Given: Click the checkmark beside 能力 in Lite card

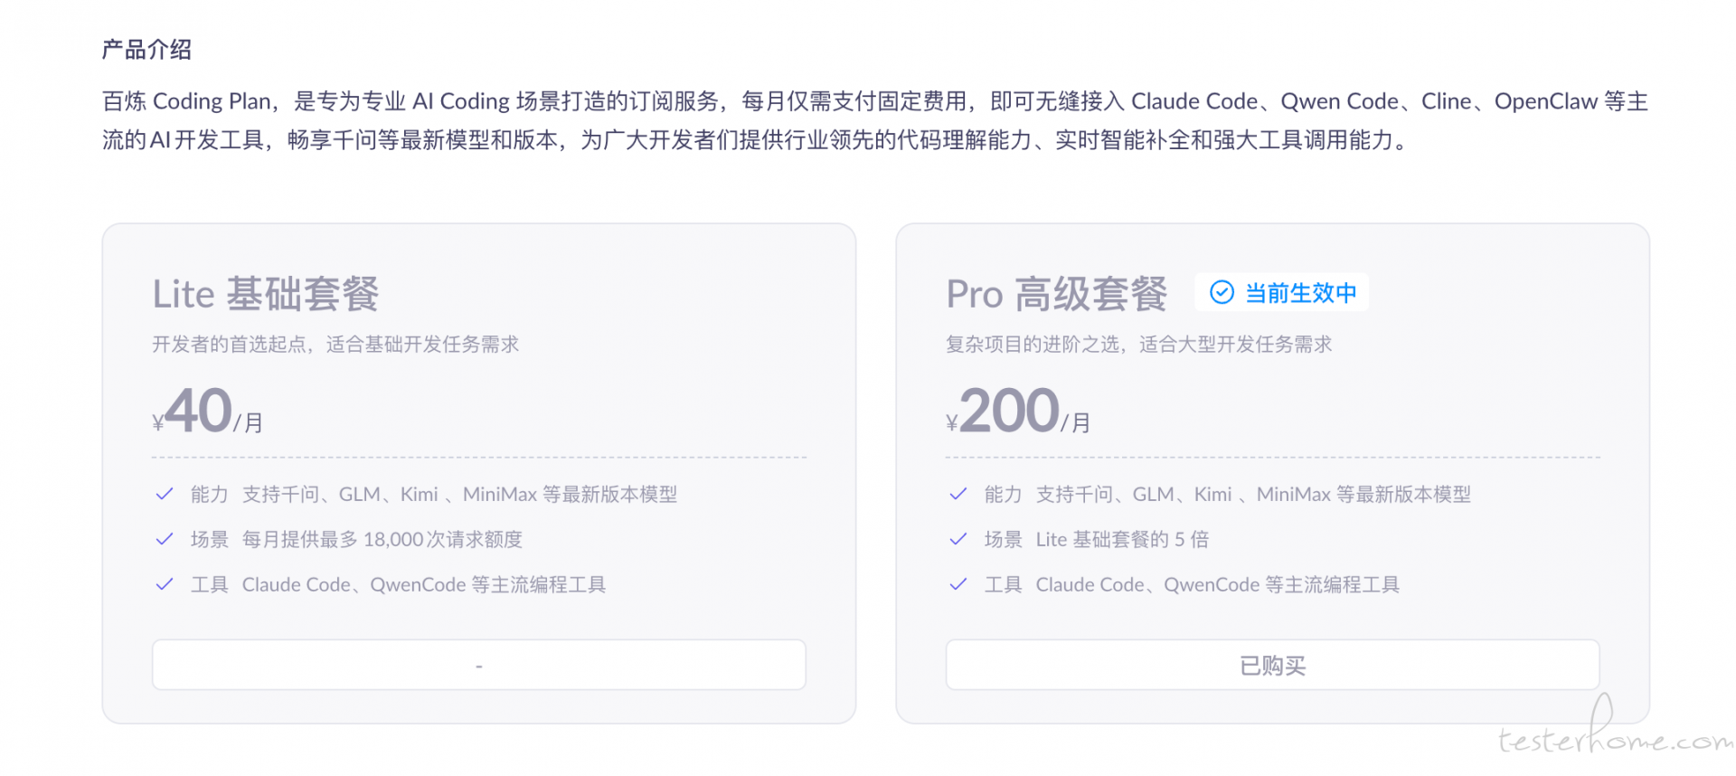Looking at the screenshot, I should tap(165, 494).
